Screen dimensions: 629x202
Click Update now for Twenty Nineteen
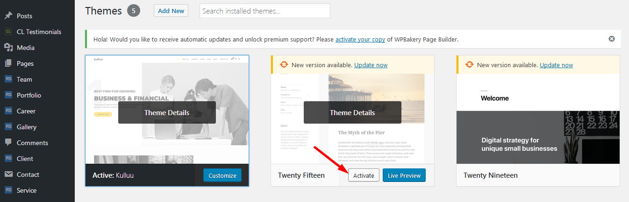[x=556, y=65]
